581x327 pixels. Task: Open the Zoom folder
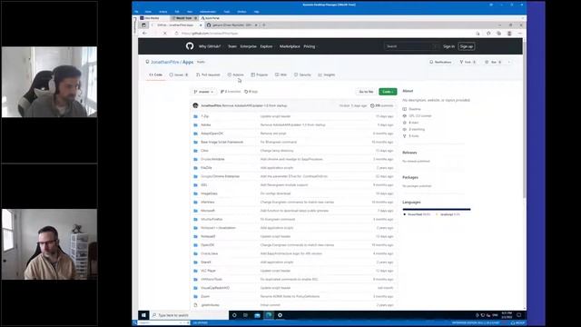tap(205, 296)
